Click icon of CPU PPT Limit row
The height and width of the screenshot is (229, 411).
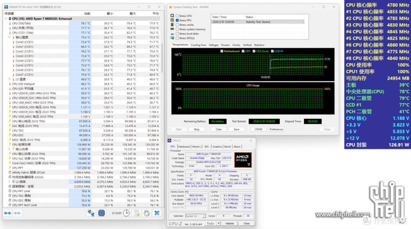[x=10, y=191]
